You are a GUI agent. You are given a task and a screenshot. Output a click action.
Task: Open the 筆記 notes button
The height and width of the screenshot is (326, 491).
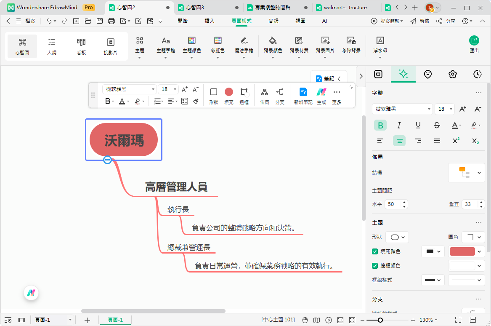(328, 78)
